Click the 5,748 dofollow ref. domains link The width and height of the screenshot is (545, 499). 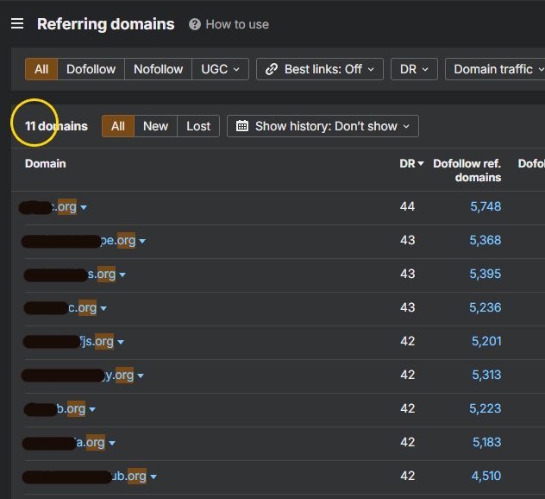pyautogui.click(x=485, y=206)
